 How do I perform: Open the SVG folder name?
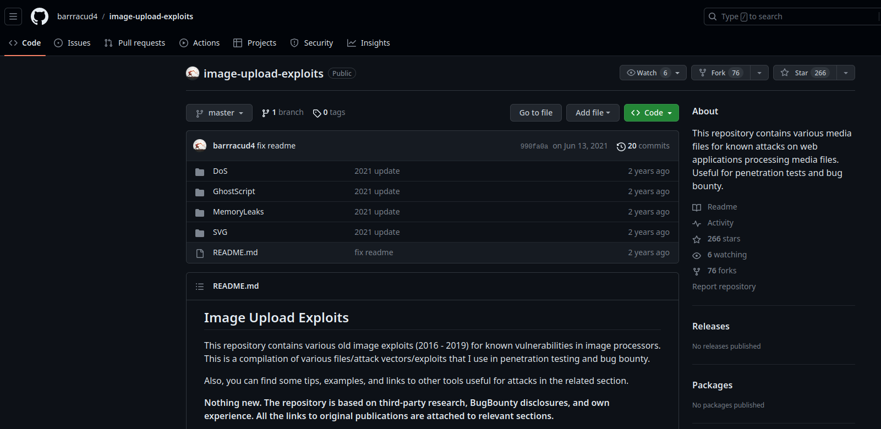click(220, 232)
